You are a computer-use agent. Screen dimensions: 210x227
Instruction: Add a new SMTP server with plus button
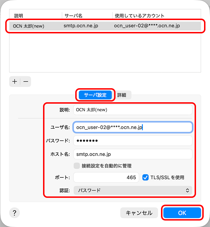tap(15, 82)
